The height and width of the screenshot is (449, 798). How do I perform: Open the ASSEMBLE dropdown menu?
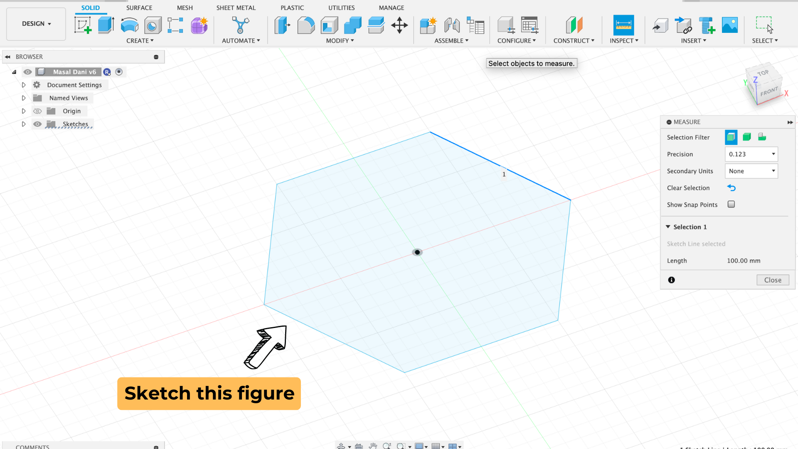tap(451, 41)
